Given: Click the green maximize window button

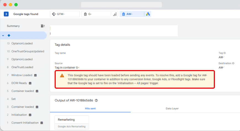Looking at the screenshot, I should tap(16, 5).
